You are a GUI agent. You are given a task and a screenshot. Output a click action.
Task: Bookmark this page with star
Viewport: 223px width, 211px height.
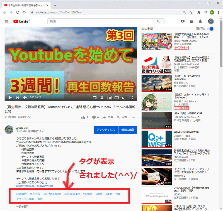(191, 13)
